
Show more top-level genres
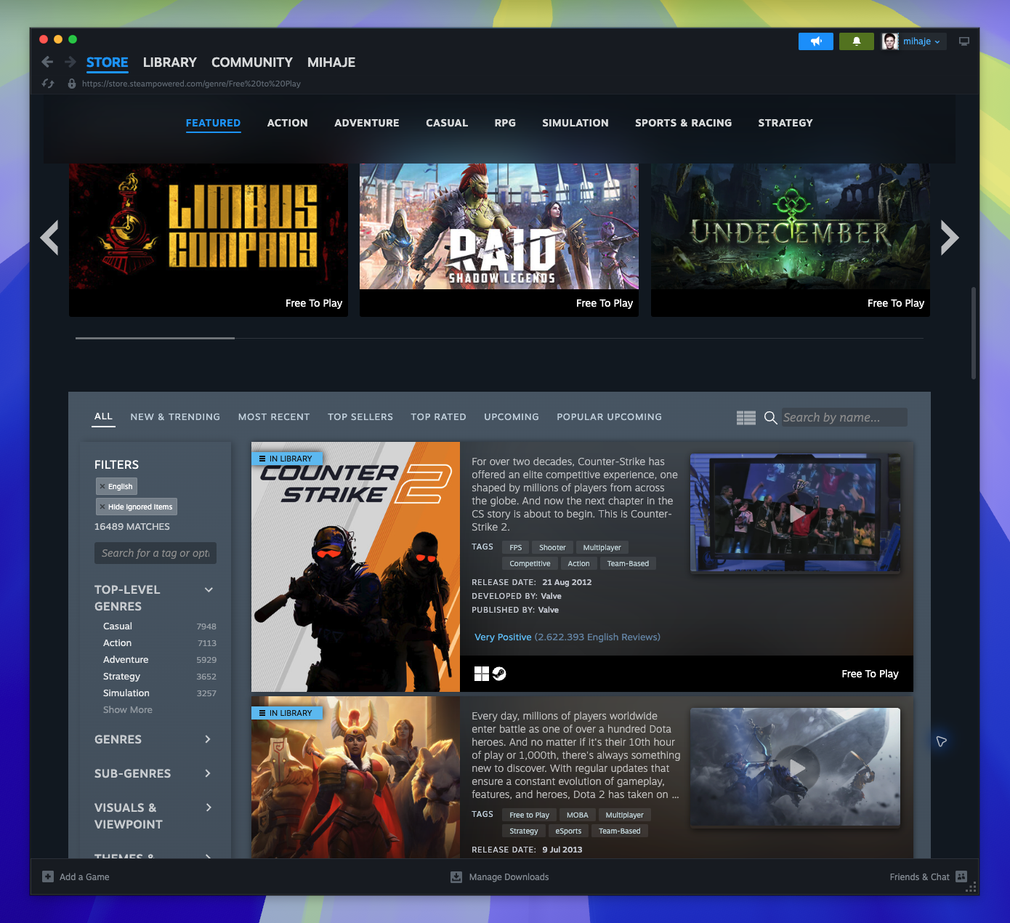tap(128, 709)
